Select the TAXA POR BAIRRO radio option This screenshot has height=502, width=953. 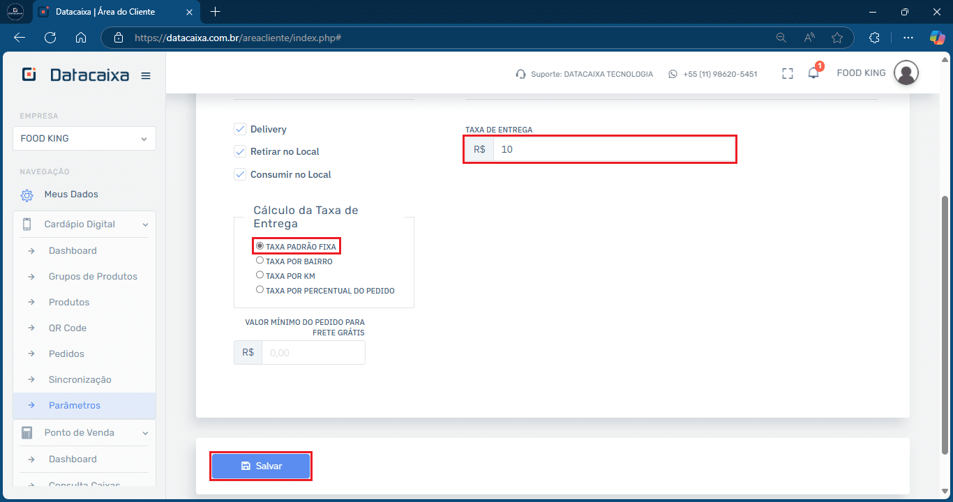click(260, 261)
